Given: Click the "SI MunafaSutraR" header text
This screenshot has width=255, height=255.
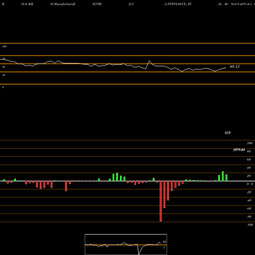Looking at the screenshot, I should (63, 4).
